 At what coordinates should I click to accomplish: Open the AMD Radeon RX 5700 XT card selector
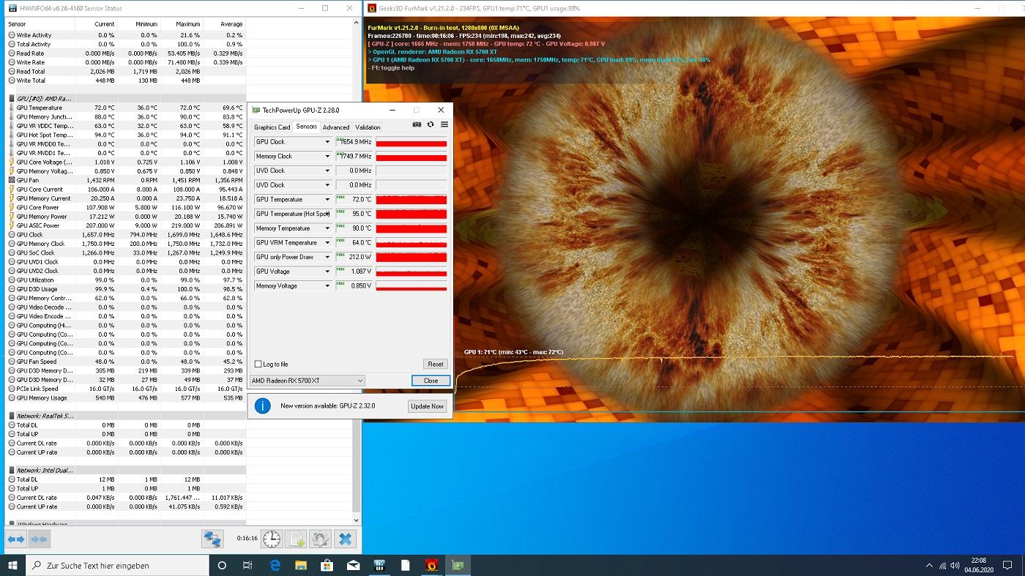click(x=307, y=381)
